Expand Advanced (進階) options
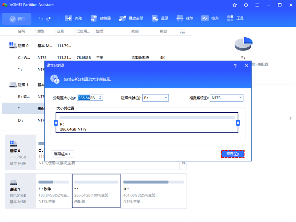This screenshot has height=222, width=296. [62, 154]
